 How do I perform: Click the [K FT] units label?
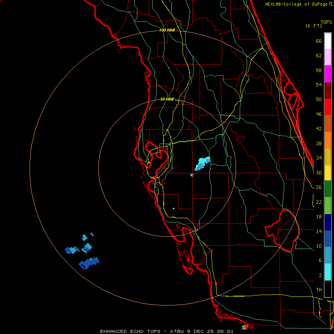314,26
